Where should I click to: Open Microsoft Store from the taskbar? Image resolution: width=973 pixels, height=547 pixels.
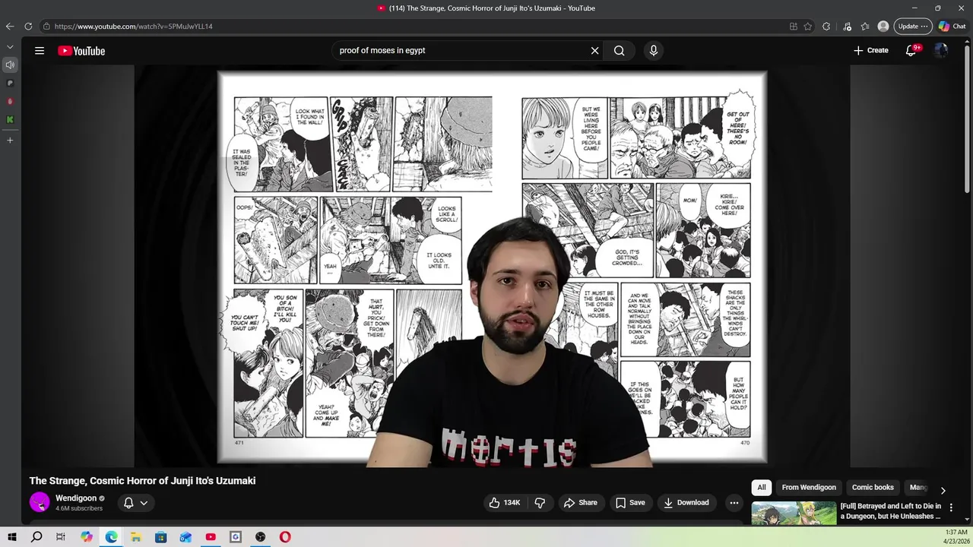tap(160, 537)
